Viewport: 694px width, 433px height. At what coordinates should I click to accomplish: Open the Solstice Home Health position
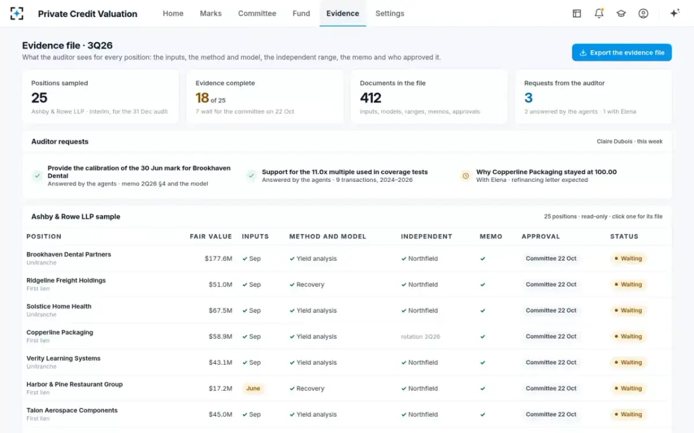pyautogui.click(x=347, y=311)
